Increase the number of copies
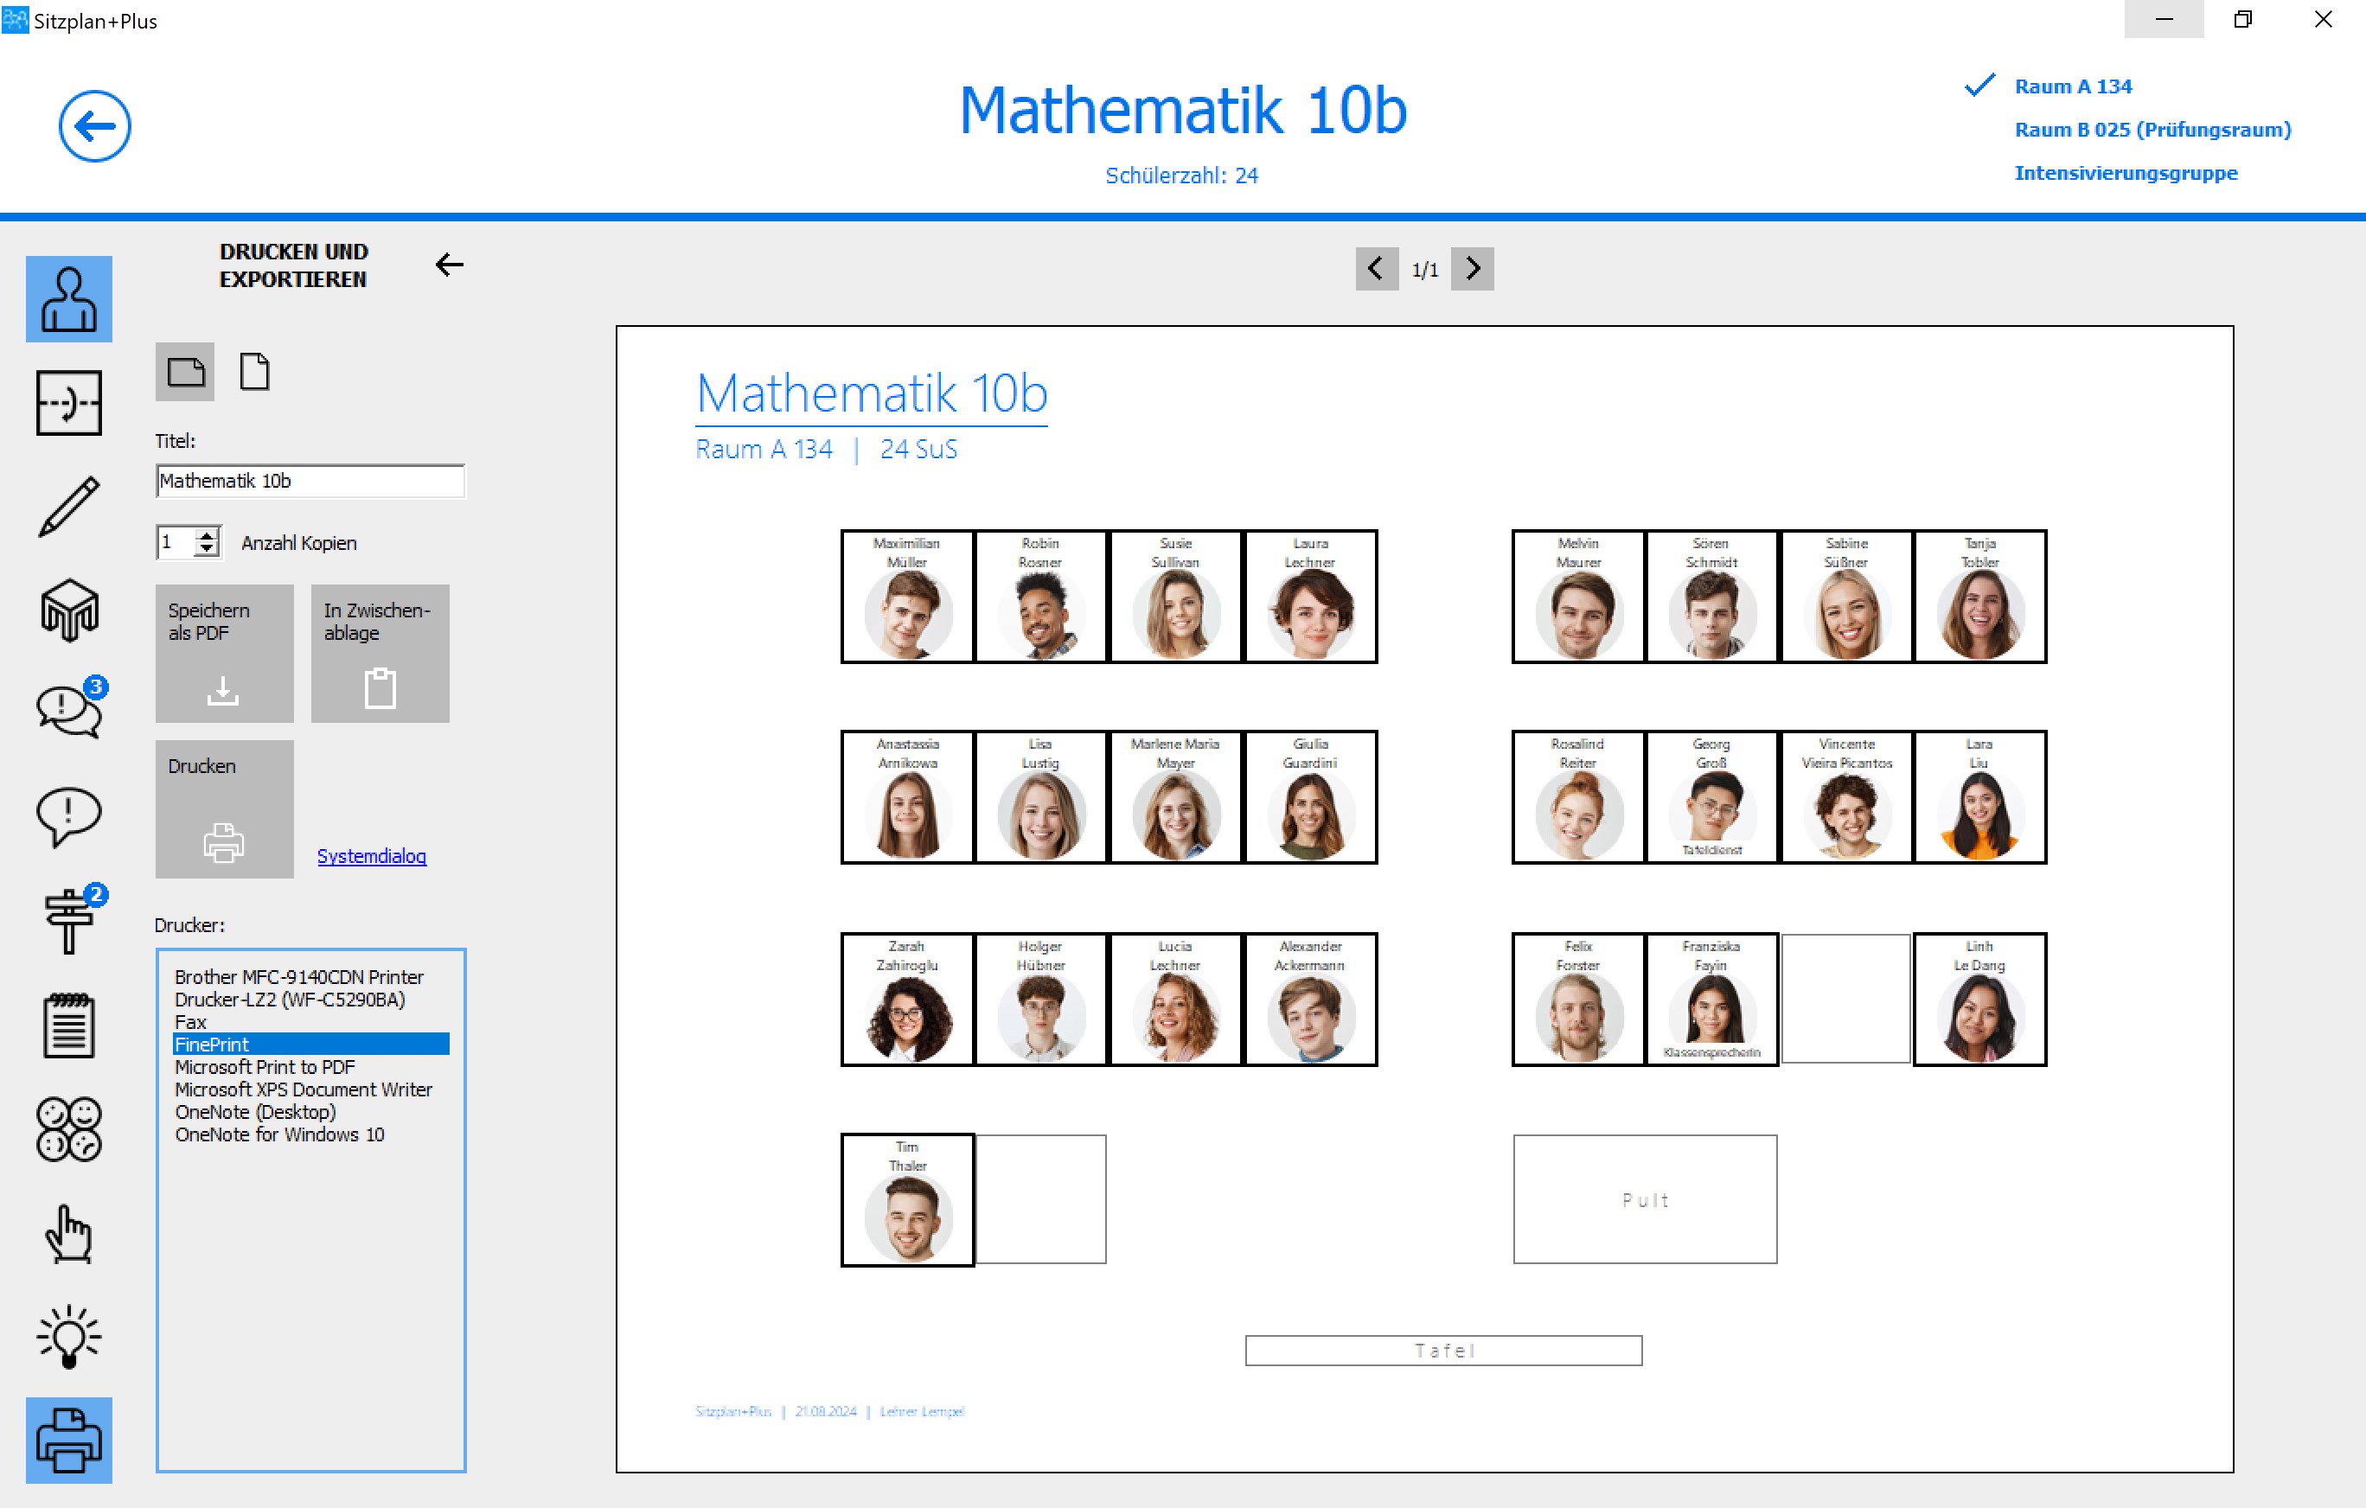 (207, 534)
